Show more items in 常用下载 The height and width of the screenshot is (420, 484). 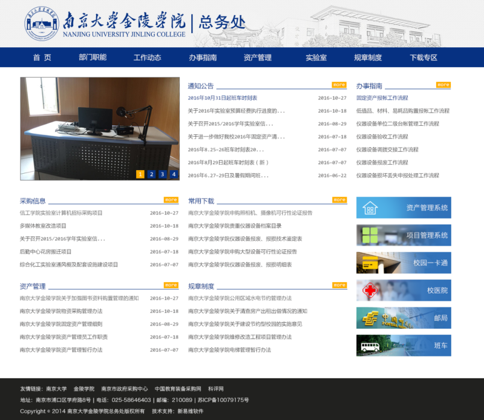(x=339, y=200)
